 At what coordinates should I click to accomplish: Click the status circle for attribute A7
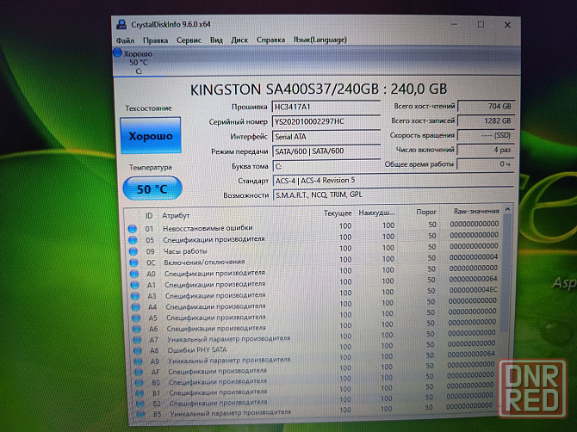(x=137, y=340)
